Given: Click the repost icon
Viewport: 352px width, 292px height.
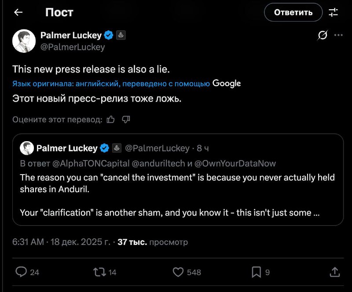Looking at the screenshot, I should (100, 272).
